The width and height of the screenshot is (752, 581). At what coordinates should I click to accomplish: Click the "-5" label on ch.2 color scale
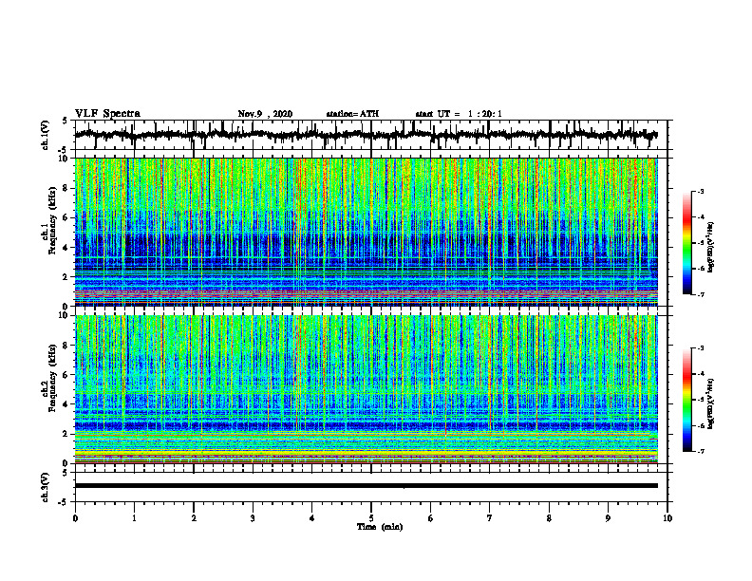point(700,400)
